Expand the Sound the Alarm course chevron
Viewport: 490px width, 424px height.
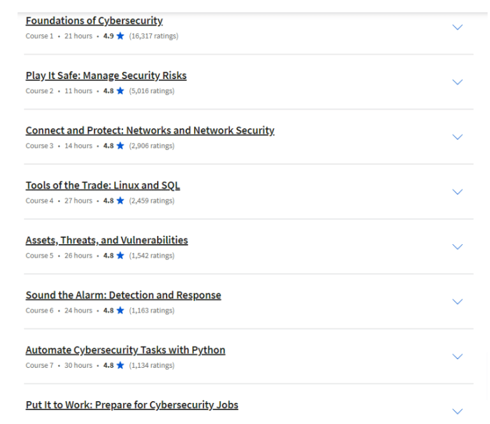pyautogui.click(x=457, y=302)
